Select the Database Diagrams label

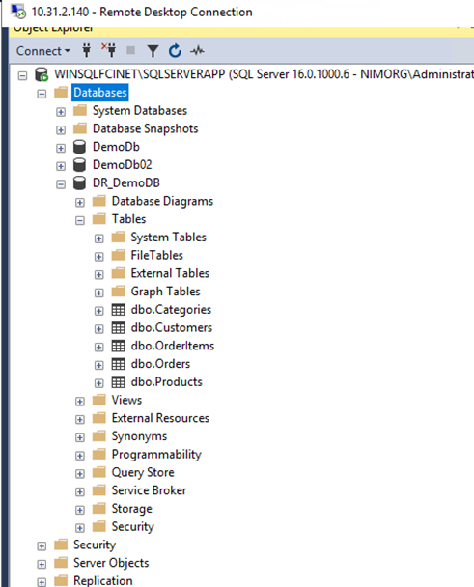tap(162, 201)
